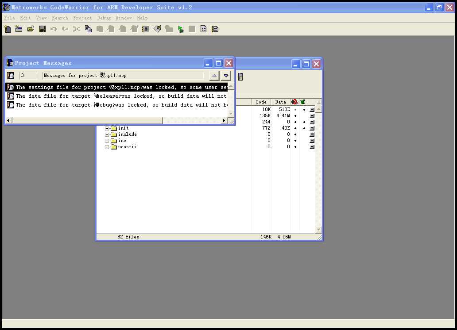Viewport: 457px width, 330px height.
Task: Click the Cut scissors toolbar icon
Action: [x=76, y=29]
